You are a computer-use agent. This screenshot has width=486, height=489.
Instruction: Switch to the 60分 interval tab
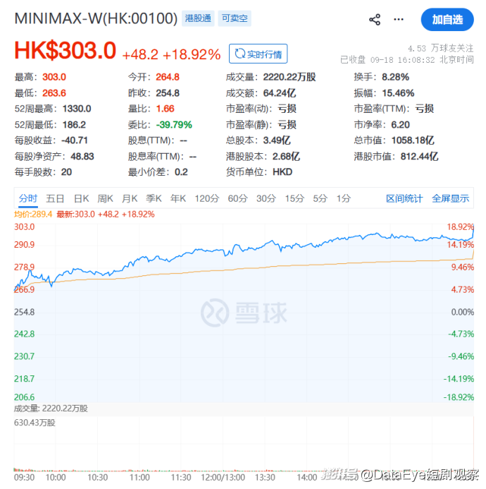pos(238,198)
